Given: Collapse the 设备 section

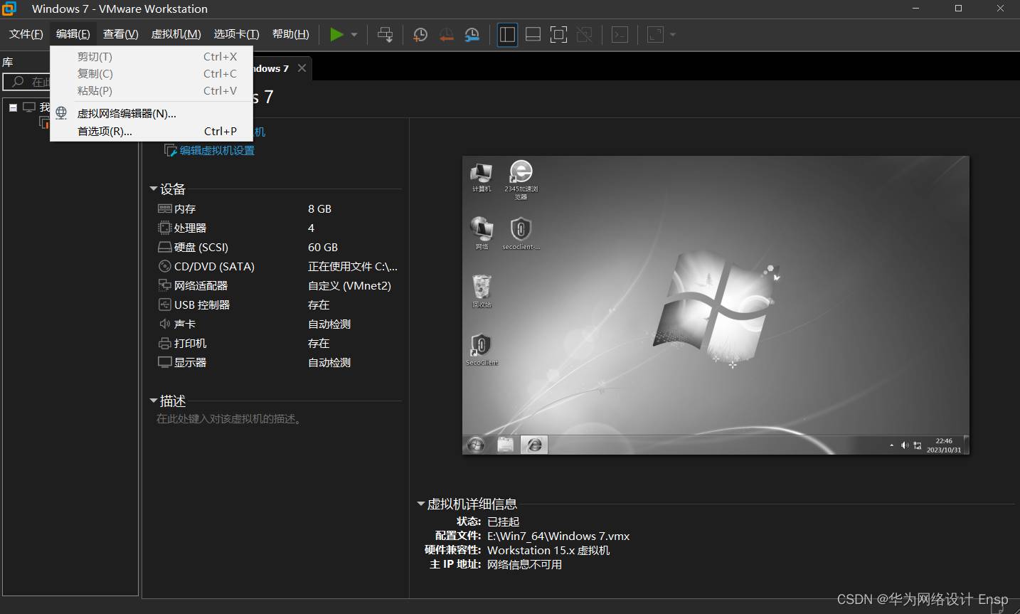Looking at the screenshot, I should coord(153,189).
